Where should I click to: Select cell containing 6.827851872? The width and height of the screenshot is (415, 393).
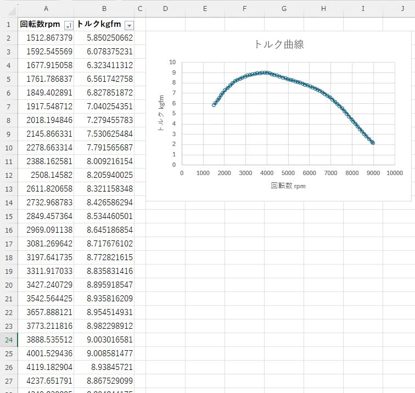(104, 93)
